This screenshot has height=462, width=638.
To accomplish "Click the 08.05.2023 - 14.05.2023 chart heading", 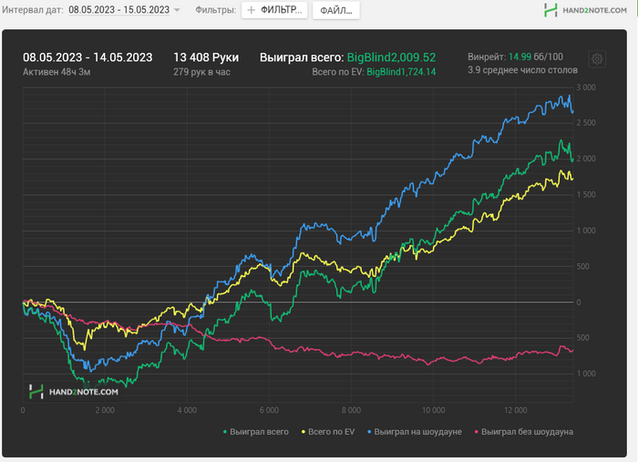I will click(87, 57).
